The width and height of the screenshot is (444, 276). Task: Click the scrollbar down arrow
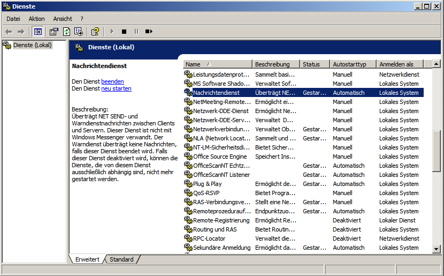pos(436,249)
